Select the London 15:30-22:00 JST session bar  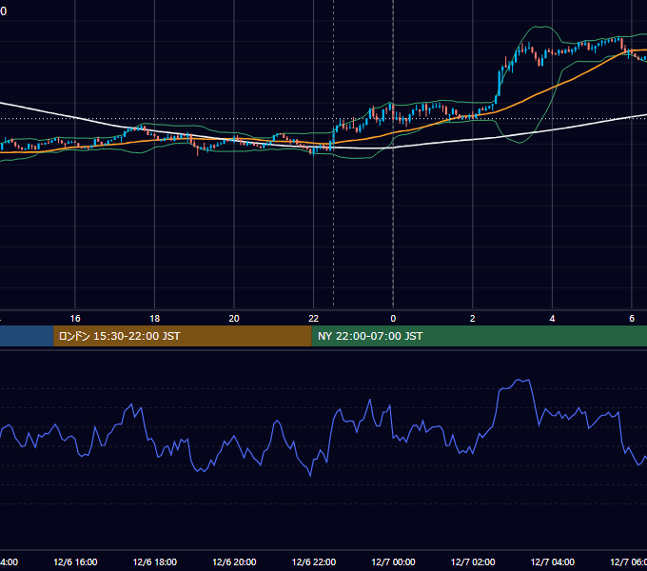(x=183, y=336)
